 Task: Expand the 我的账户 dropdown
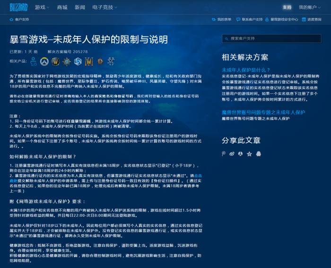tap(310, 8)
